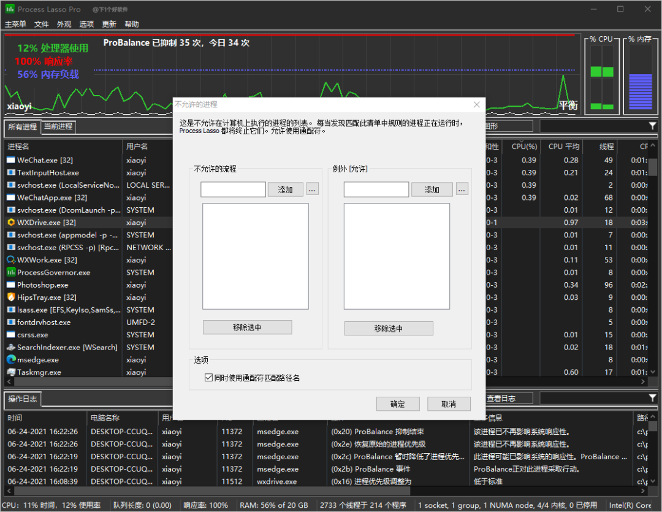The width and height of the screenshot is (662, 512).
Task: Toggle the 同时使用通配符匹配路径名 checkbox
Action: pos(208,378)
